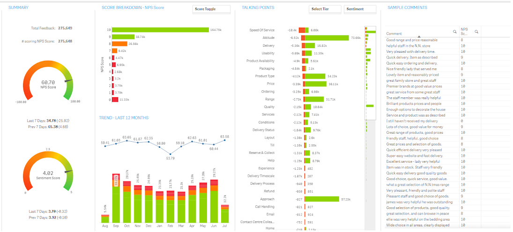Screen dimensions: 513x232
Task: Select comment 'Super easy website and fast delivery.'
Action: point(415,156)
